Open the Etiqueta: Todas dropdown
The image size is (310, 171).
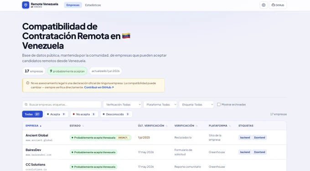[196, 105]
